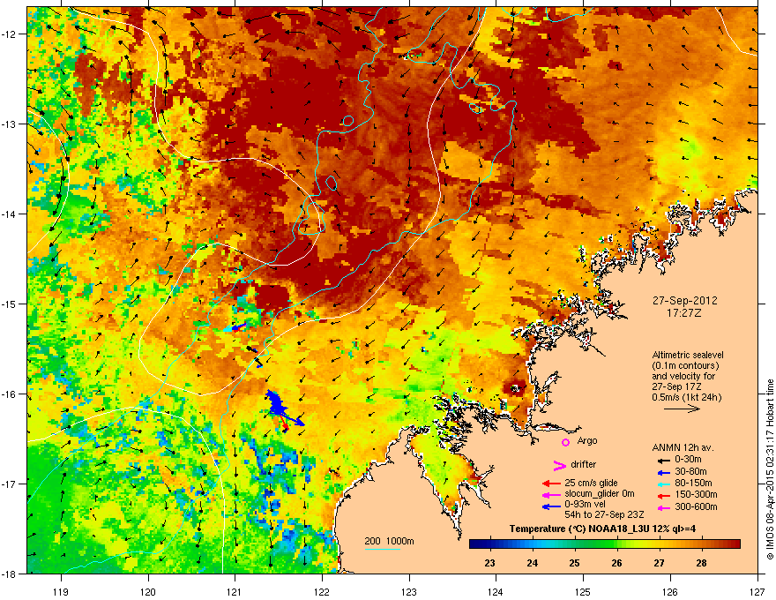Click the Argo legend label
This screenshot has height=600, width=776.
(x=587, y=440)
